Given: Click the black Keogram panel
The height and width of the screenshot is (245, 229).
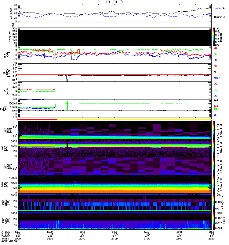Looking at the screenshot, I should [x=114, y=38].
